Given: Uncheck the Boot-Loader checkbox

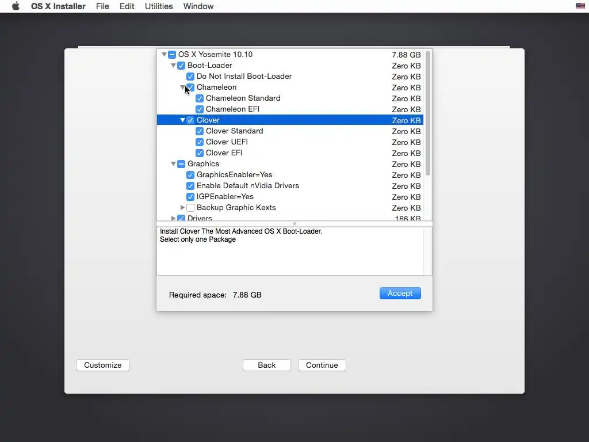Looking at the screenshot, I should pos(181,66).
